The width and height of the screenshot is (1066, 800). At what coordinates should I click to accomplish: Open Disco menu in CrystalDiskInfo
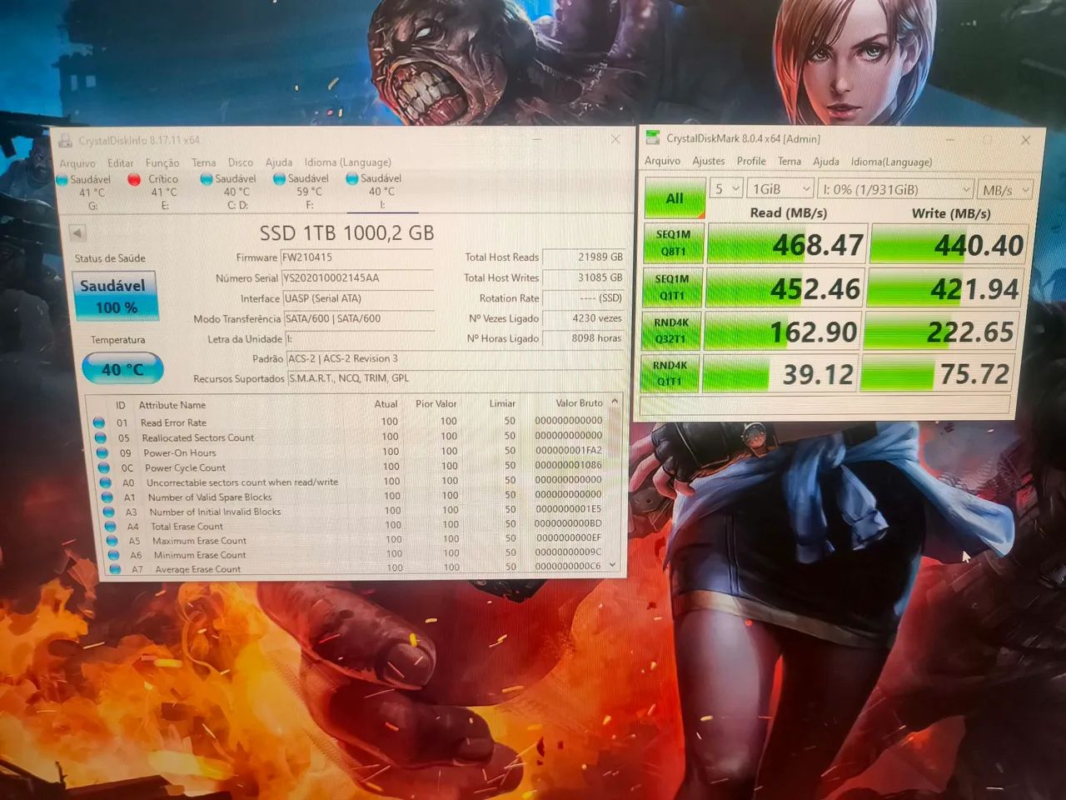click(241, 162)
